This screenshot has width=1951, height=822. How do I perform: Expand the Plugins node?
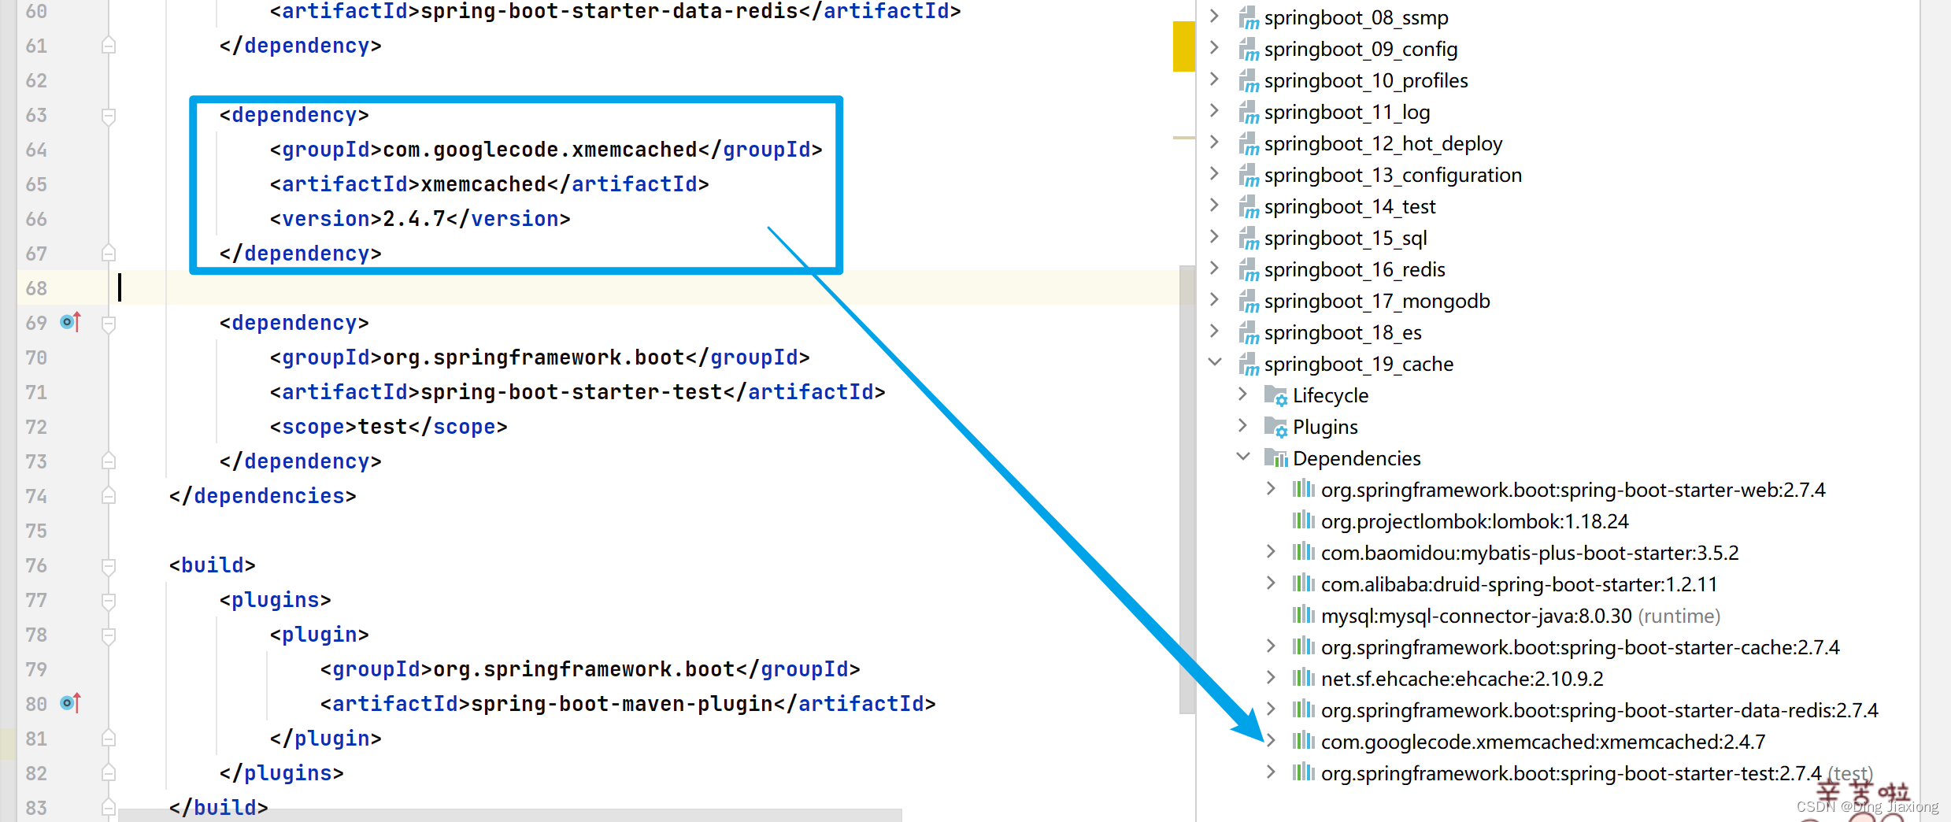1242,425
